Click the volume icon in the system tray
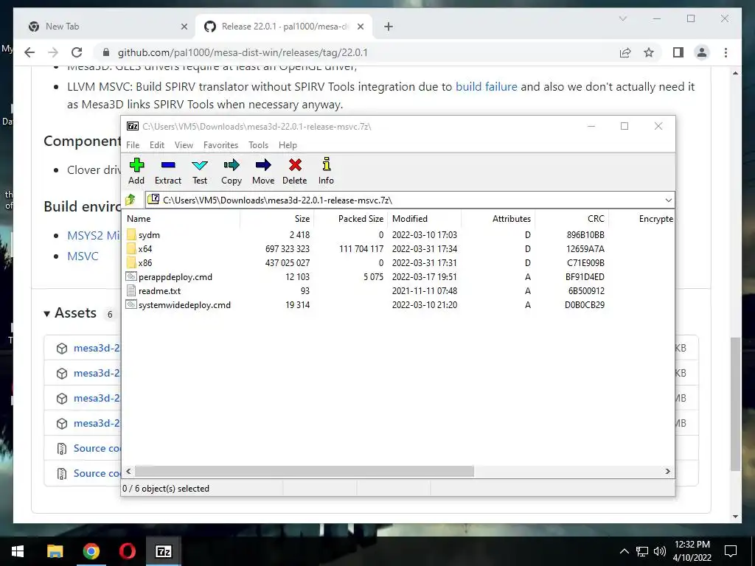This screenshot has width=755, height=566. 660,551
